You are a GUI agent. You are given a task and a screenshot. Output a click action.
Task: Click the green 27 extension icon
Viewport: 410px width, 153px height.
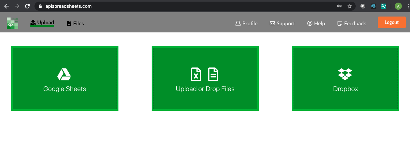[384, 6]
